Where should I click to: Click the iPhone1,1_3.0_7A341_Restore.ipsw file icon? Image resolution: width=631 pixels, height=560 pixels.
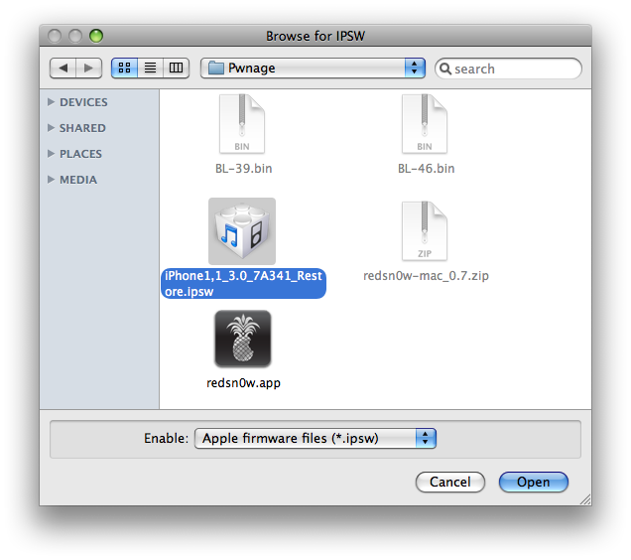pos(242,231)
